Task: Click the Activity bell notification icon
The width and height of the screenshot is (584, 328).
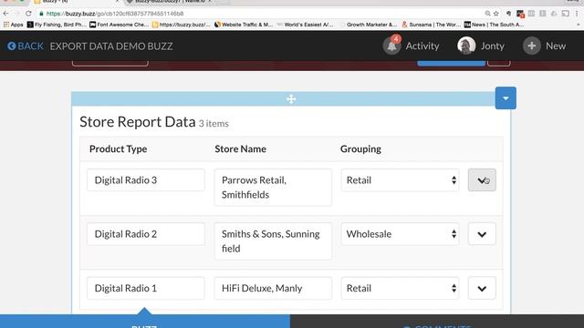Action: coord(391,46)
